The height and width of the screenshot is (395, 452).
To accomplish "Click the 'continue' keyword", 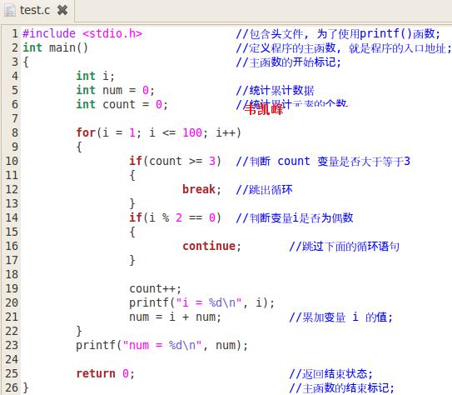I will pyautogui.click(x=209, y=246).
